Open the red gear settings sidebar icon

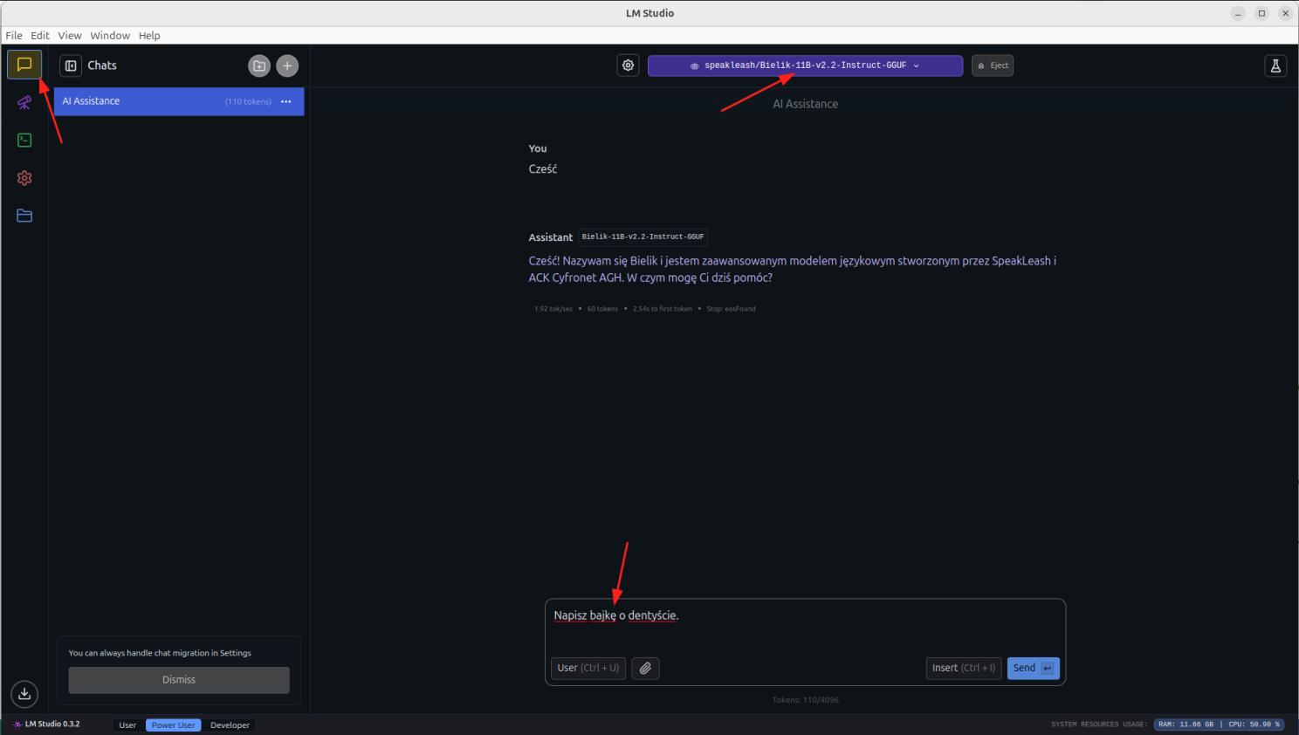(x=24, y=178)
